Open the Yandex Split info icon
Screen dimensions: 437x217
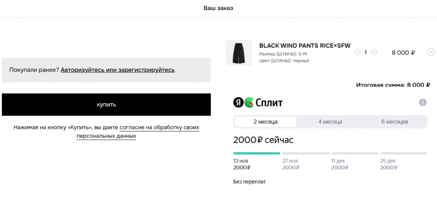[423, 103]
